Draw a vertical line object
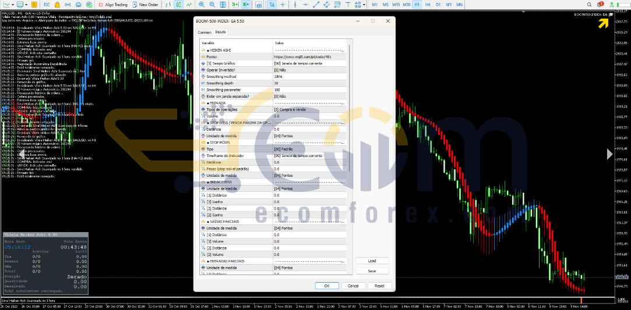631x310 pixels. 295,5
